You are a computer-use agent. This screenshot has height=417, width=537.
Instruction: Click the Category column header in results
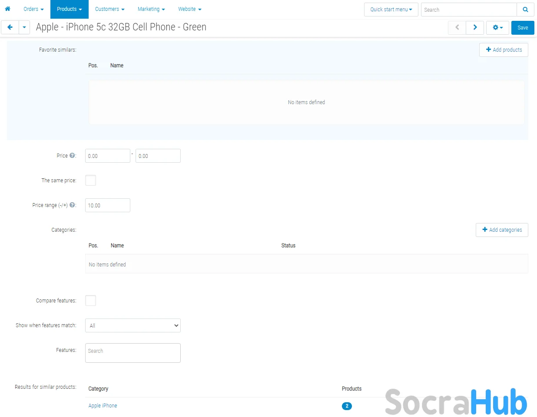pyautogui.click(x=98, y=389)
